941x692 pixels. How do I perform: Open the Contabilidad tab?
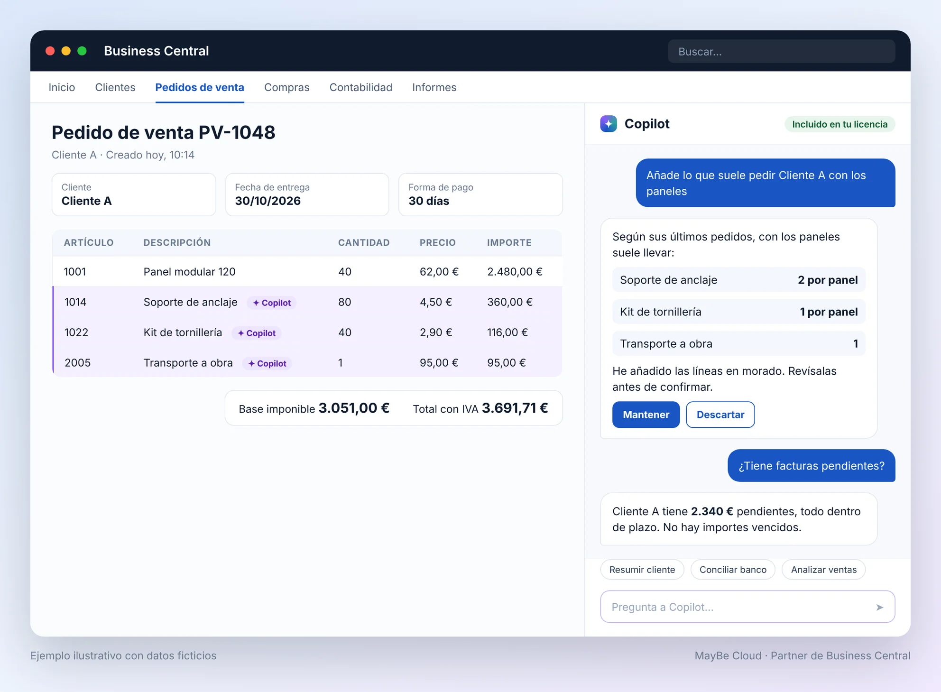pyautogui.click(x=361, y=87)
